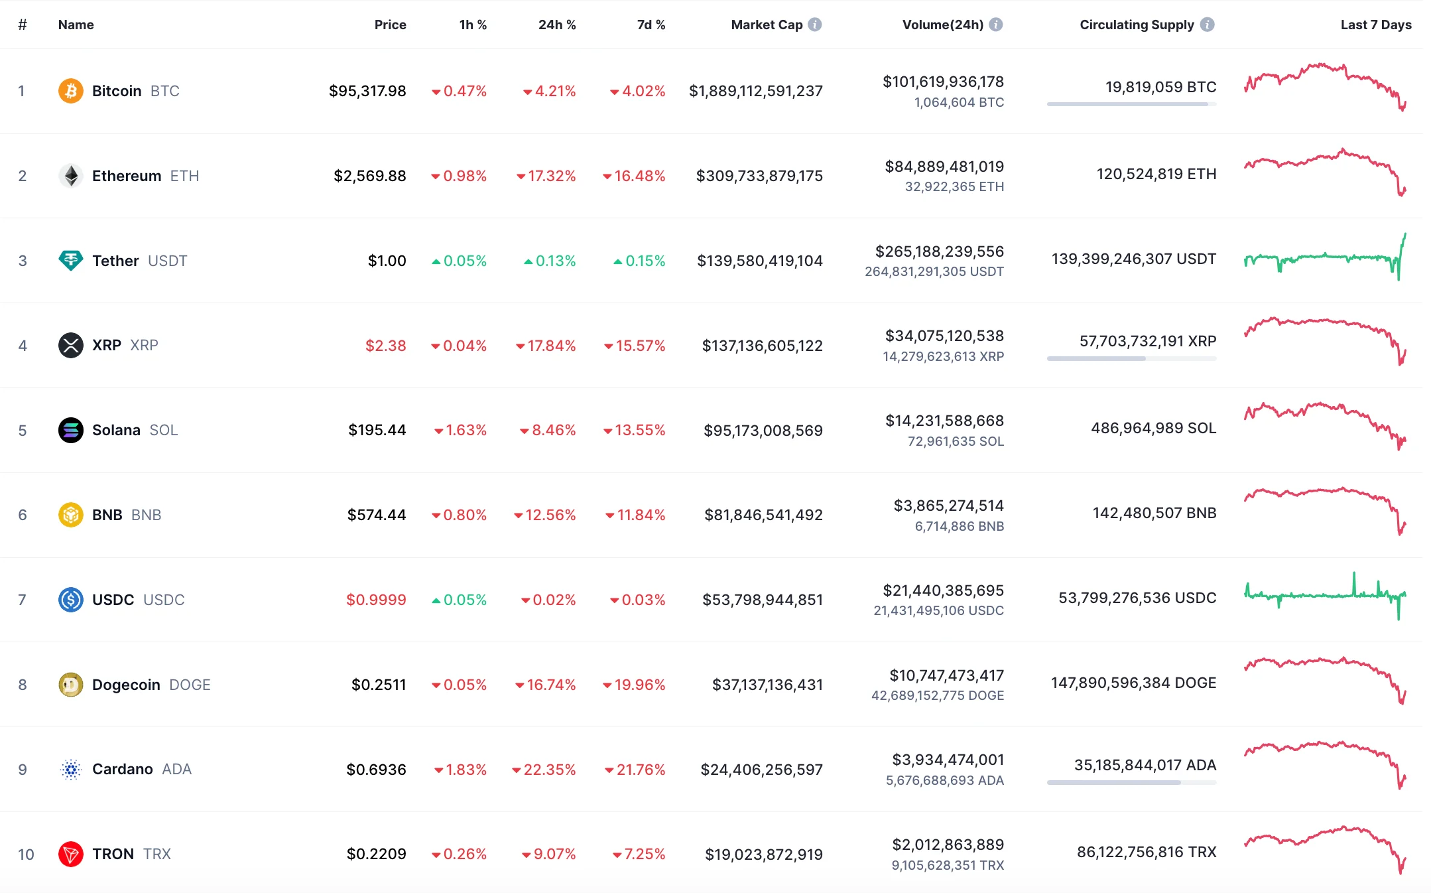The width and height of the screenshot is (1431, 893).
Task: Click the Volume(24h) info icon
Action: (996, 25)
